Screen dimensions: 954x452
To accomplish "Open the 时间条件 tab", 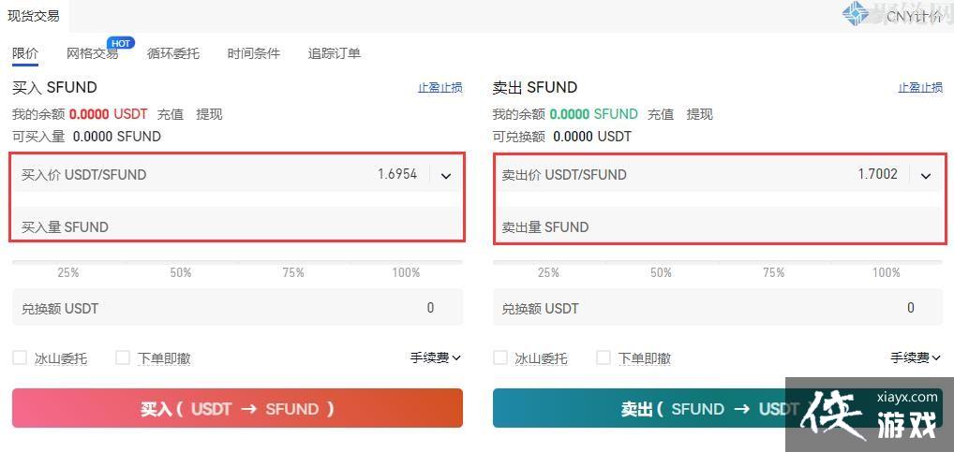I will click(x=254, y=53).
